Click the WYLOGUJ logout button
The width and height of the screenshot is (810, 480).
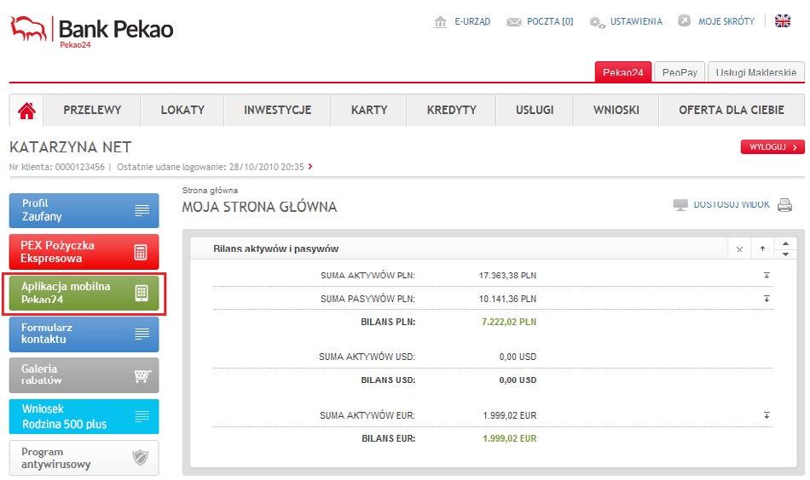point(772,147)
